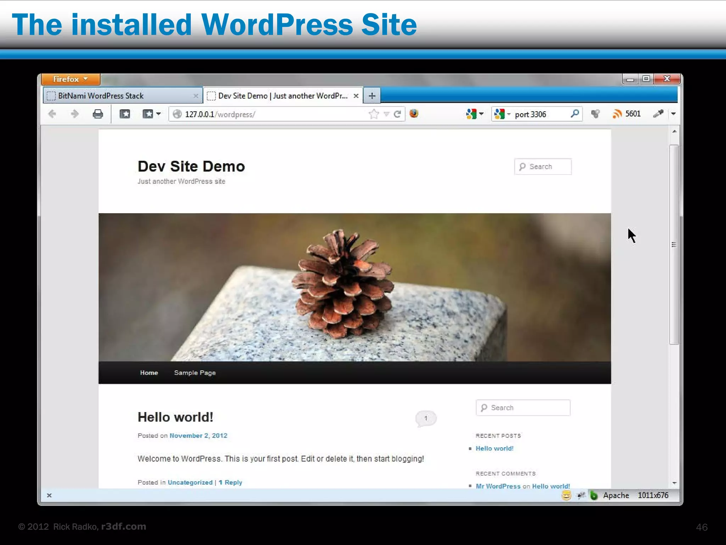Screen dimensions: 726x545
Task: Click the Firefox globe icon beside the address bar
Action: (x=414, y=114)
